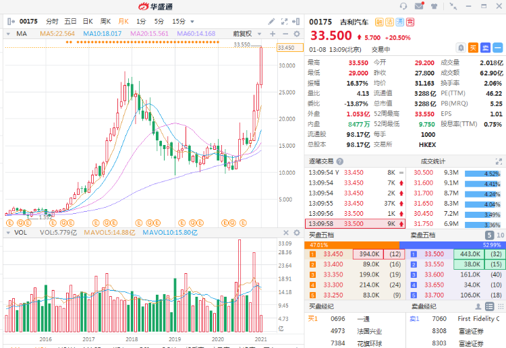
Task: Click the compact mode arrows icon
Action: pos(453,6)
